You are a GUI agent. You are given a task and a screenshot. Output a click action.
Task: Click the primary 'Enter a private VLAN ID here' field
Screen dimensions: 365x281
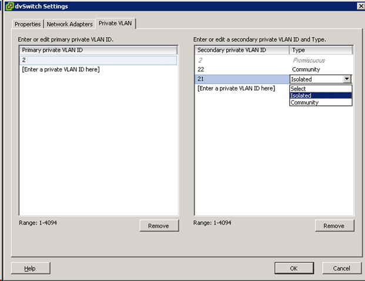point(61,69)
